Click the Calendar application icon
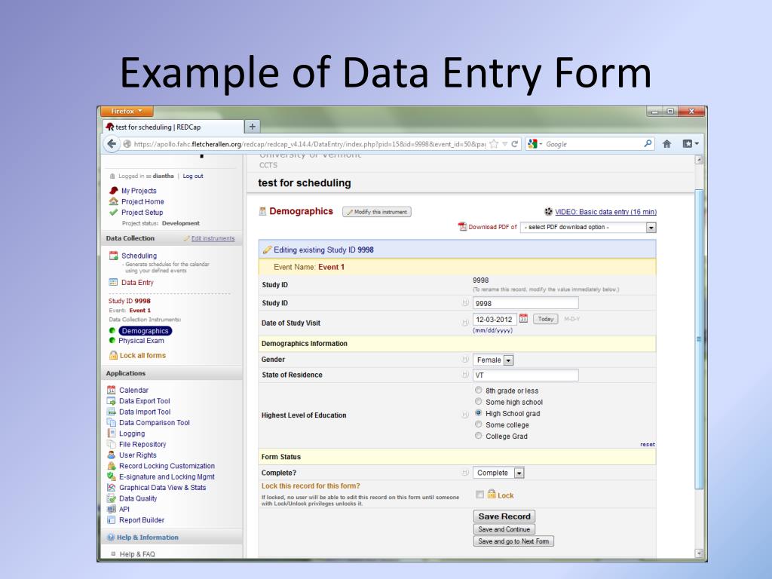 (112, 390)
